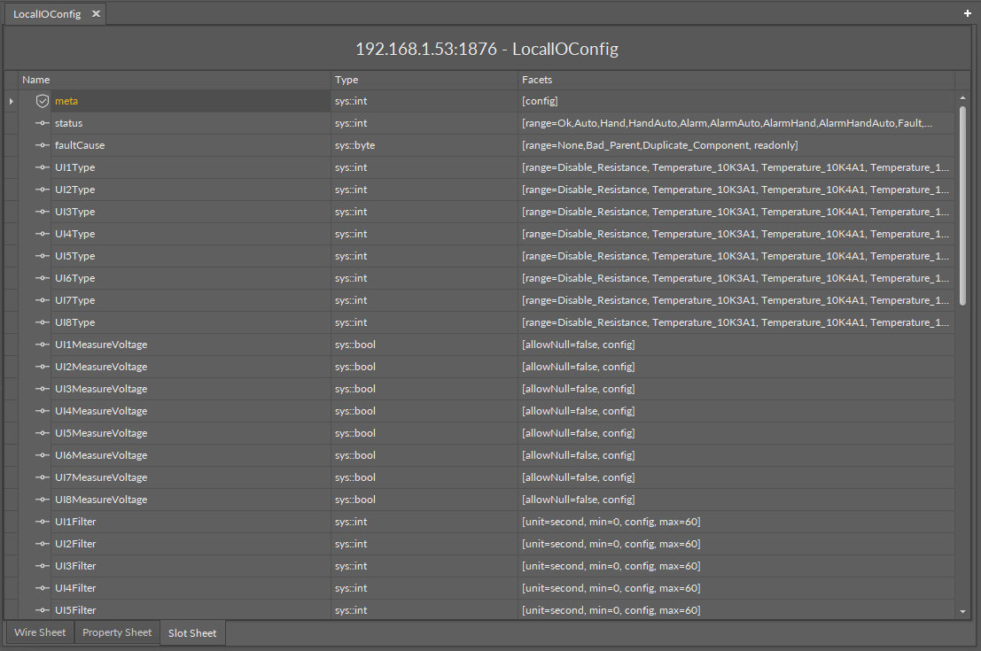
Task: Click the slot icon next to status
Action: pos(43,123)
